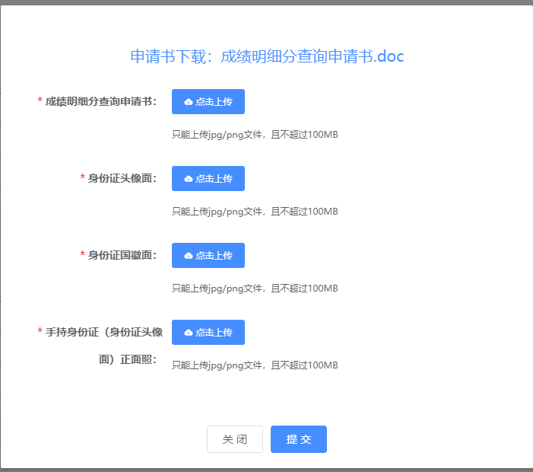This screenshot has height=472, width=533.
Task: Click the cloud upload icon beside 身份证国徽面
Action: coord(189,256)
